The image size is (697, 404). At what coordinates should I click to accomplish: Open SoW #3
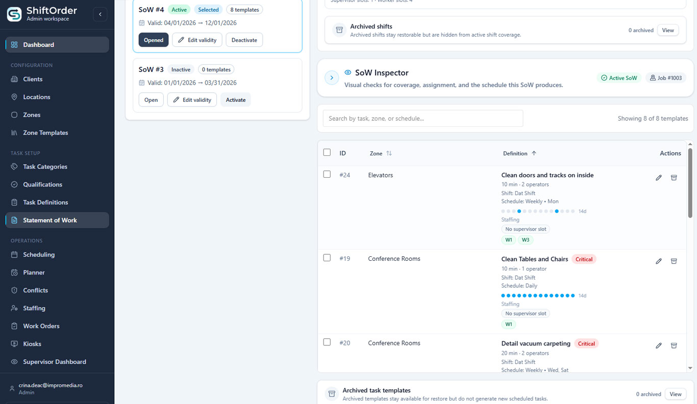click(151, 100)
